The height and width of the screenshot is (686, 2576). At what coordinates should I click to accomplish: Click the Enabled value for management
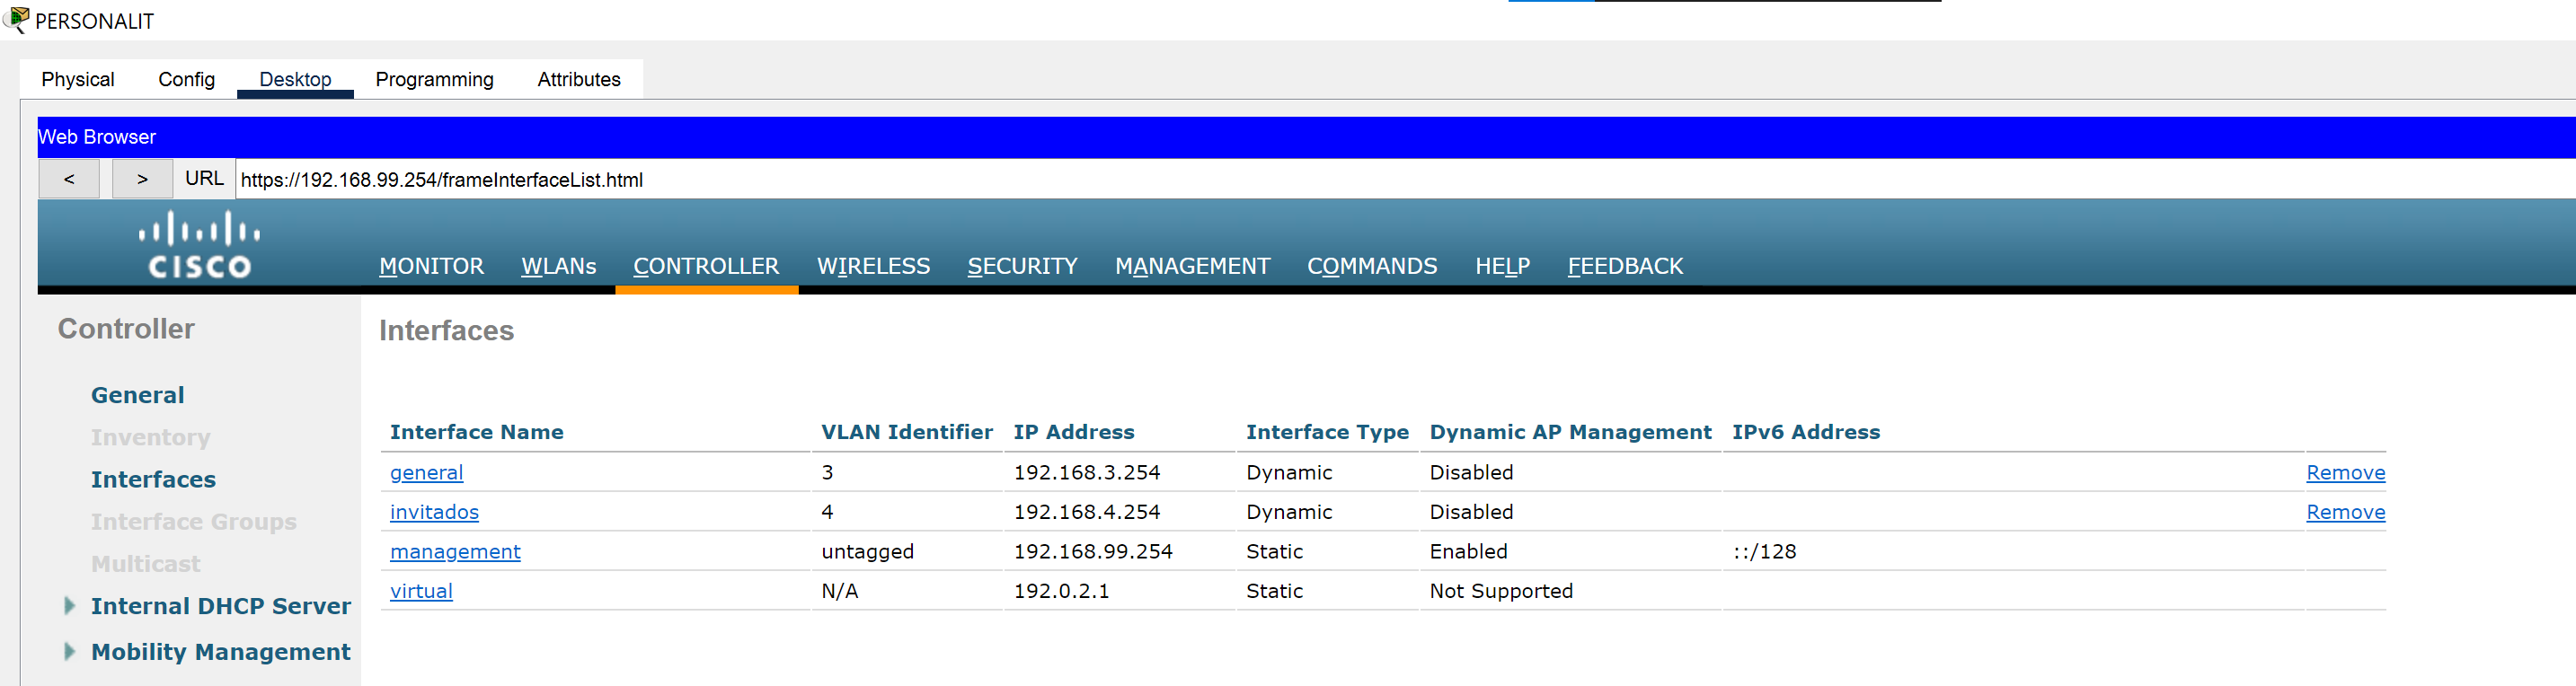pyautogui.click(x=1468, y=551)
